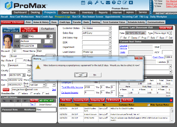
Task: Open the Company link
Action: (x=48, y=46)
